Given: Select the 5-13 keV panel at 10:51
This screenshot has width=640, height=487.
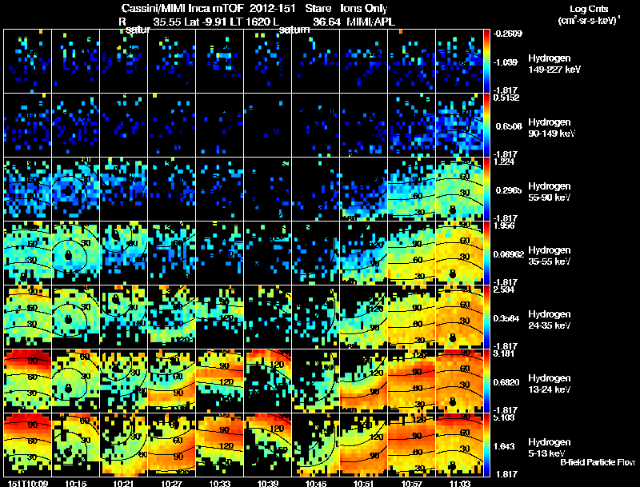Looking at the screenshot, I should pyautogui.click(x=364, y=445).
